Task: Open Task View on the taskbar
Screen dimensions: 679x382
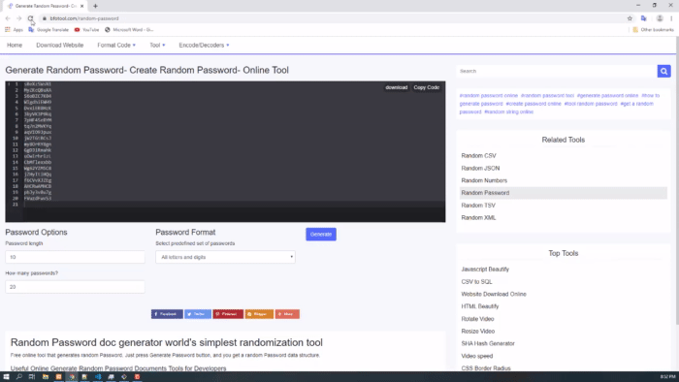Action: coord(32,377)
